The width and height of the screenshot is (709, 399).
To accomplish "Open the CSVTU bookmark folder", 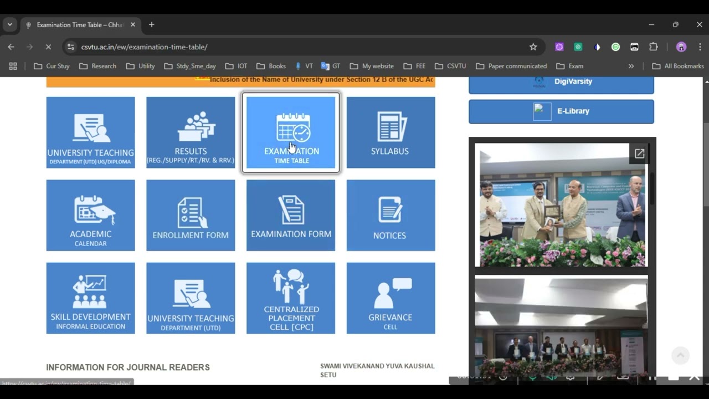I will pos(450,66).
